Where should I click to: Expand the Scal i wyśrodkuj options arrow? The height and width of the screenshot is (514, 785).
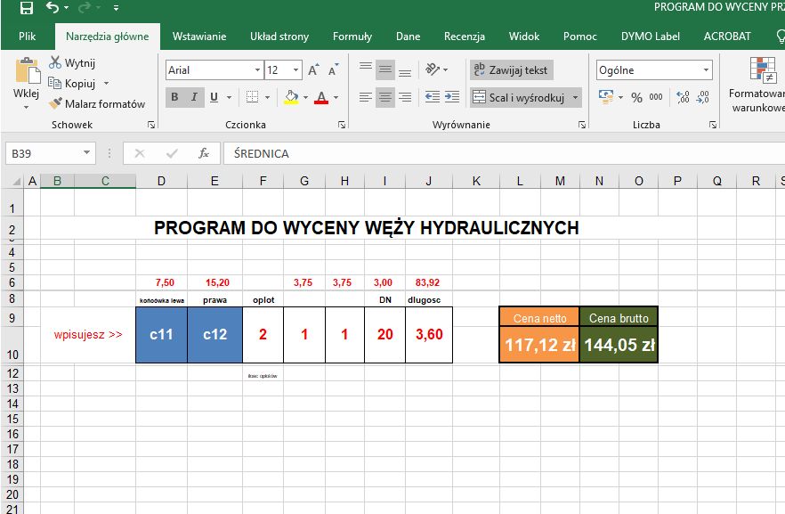click(576, 97)
